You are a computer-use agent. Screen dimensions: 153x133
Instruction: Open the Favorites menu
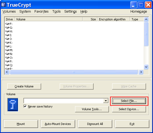41,12
